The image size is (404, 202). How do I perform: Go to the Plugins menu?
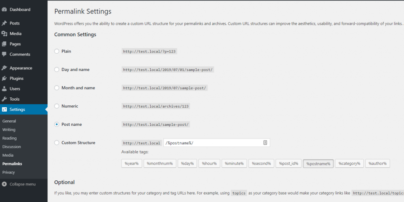point(24,79)
